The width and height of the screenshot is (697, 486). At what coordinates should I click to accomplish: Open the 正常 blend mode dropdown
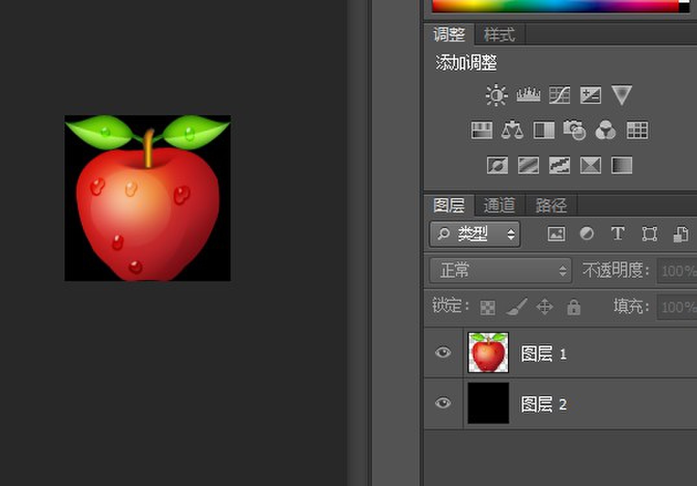pyautogui.click(x=501, y=270)
